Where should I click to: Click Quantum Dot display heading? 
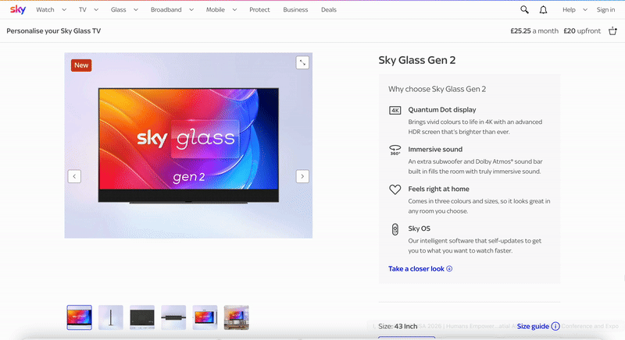click(x=442, y=110)
